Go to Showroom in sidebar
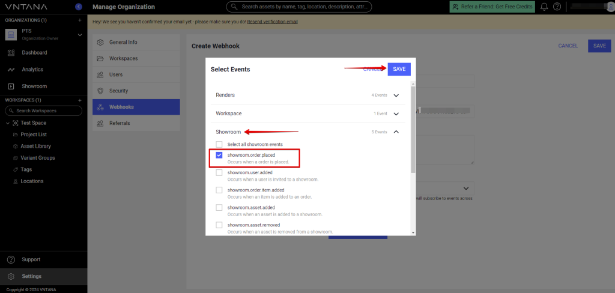615x293 pixels. click(x=34, y=86)
